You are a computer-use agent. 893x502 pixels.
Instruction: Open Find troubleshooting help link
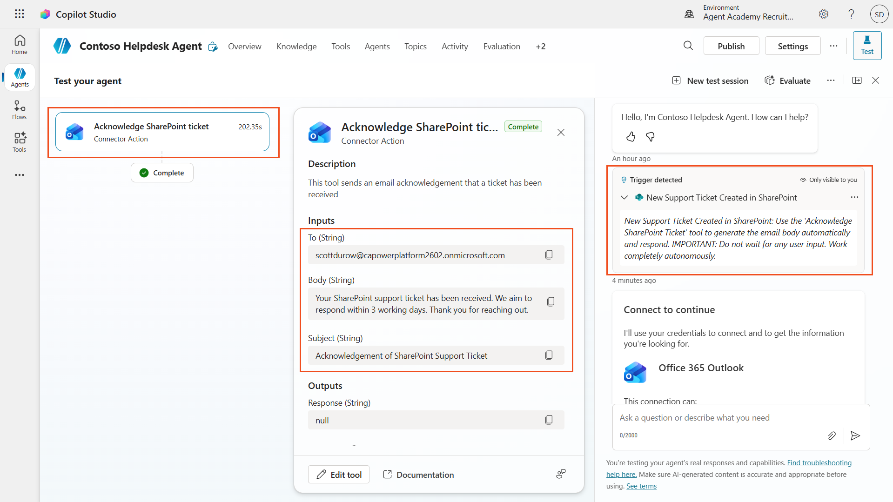[819, 462]
